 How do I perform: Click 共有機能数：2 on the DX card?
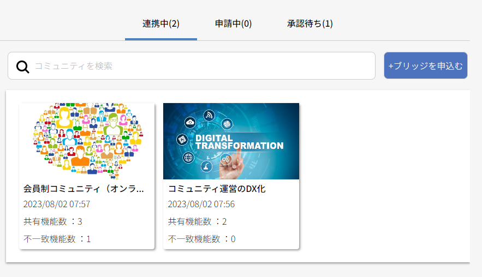[197, 221]
